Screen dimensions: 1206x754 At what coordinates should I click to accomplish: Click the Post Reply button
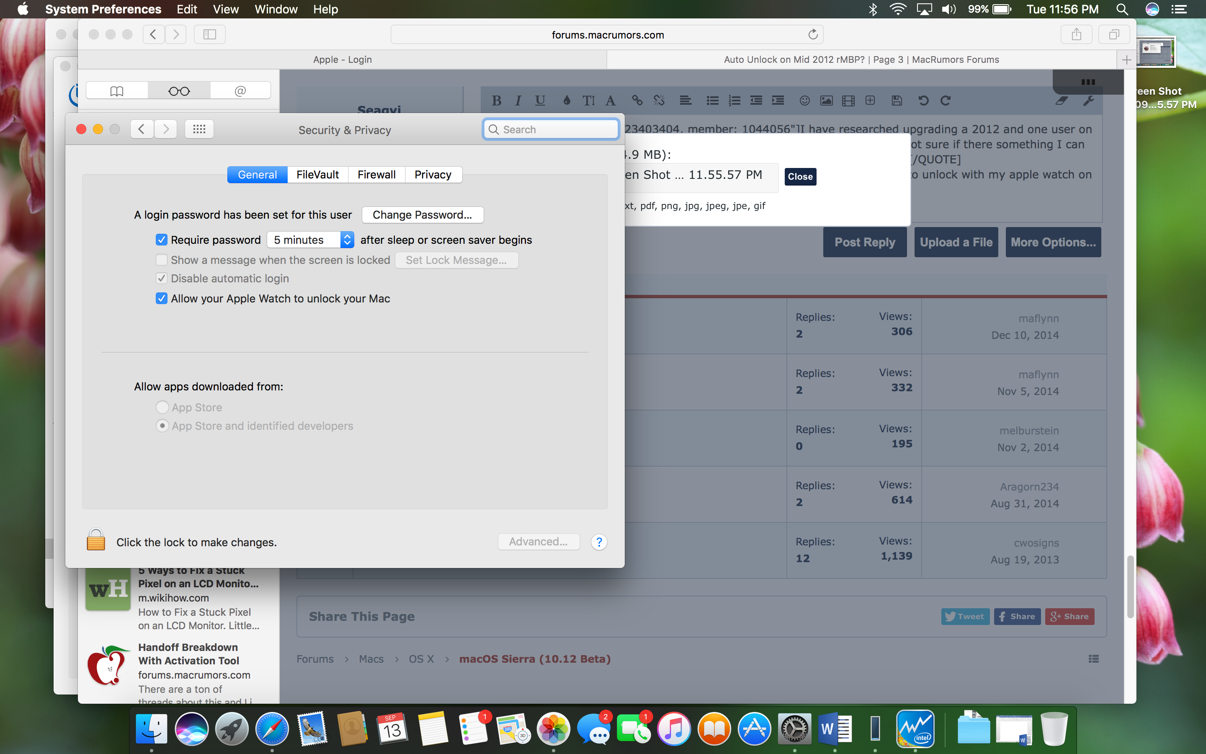coord(865,243)
